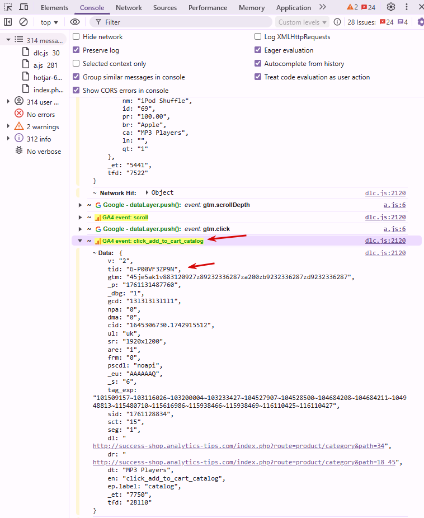Toggle the console sidebar panel icon
This screenshot has width=424, height=518.
tap(8, 22)
